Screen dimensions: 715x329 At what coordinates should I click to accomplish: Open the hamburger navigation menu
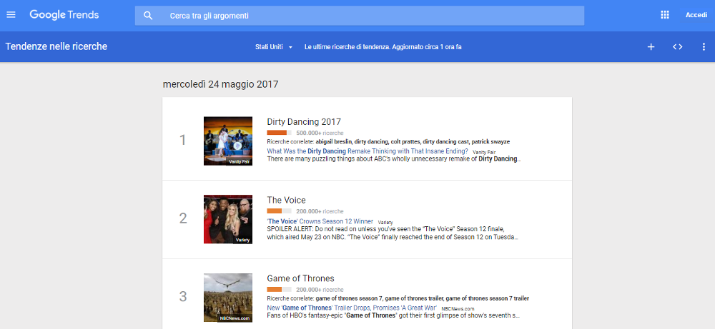coord(11,15)
